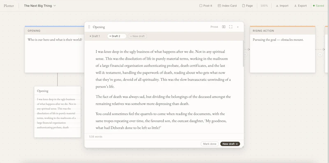Create a new draft with the dark button
Viewport: 329px width, 163px height.
[230, 144]
